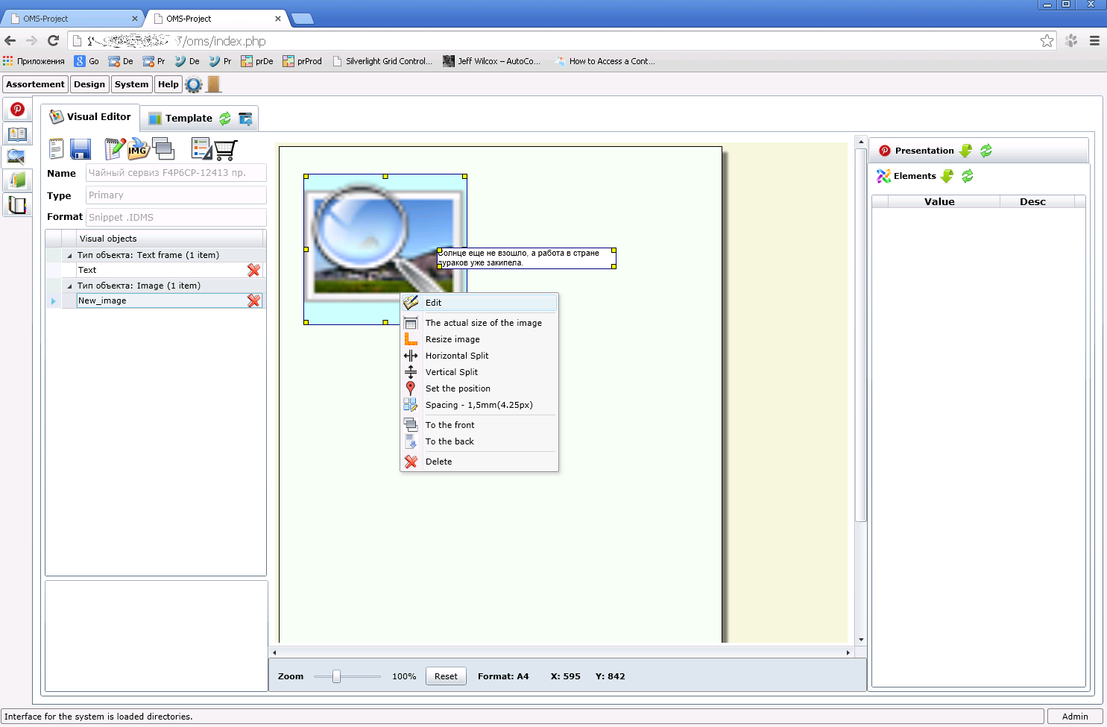Click the Zoom slider handle
The height and width of the screenshot is (727, 1107).
point(336,676)
